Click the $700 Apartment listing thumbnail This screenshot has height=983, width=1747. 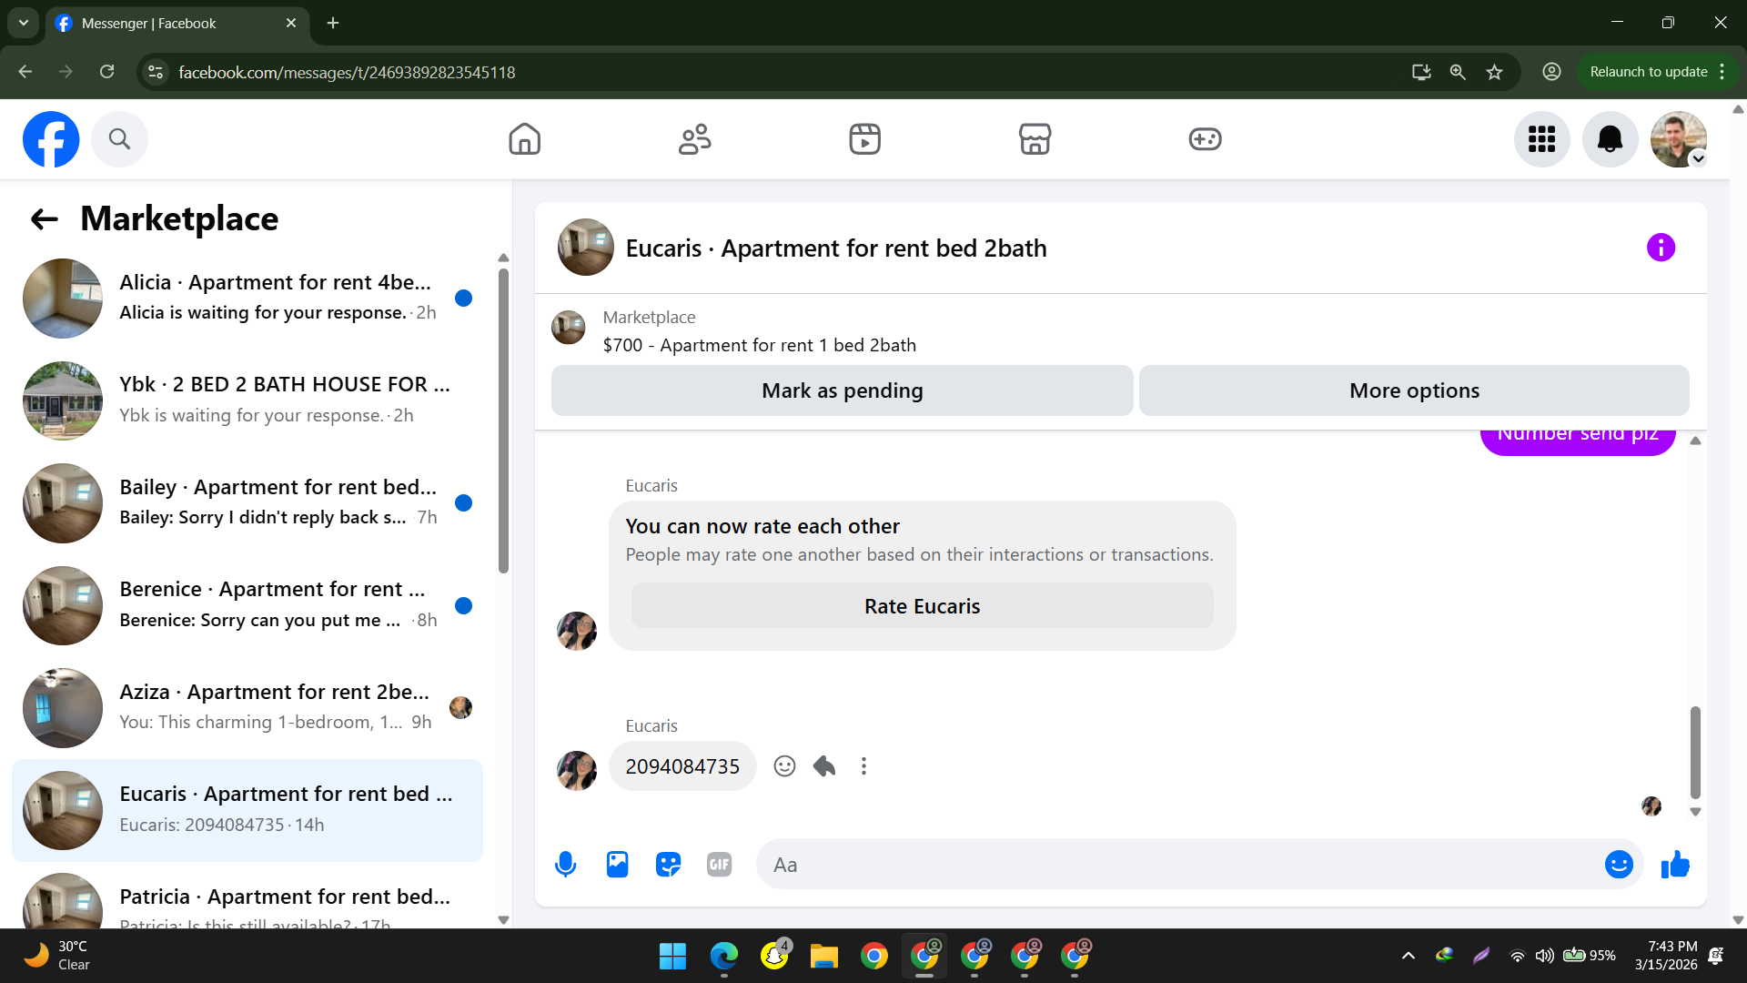[569, 328]
